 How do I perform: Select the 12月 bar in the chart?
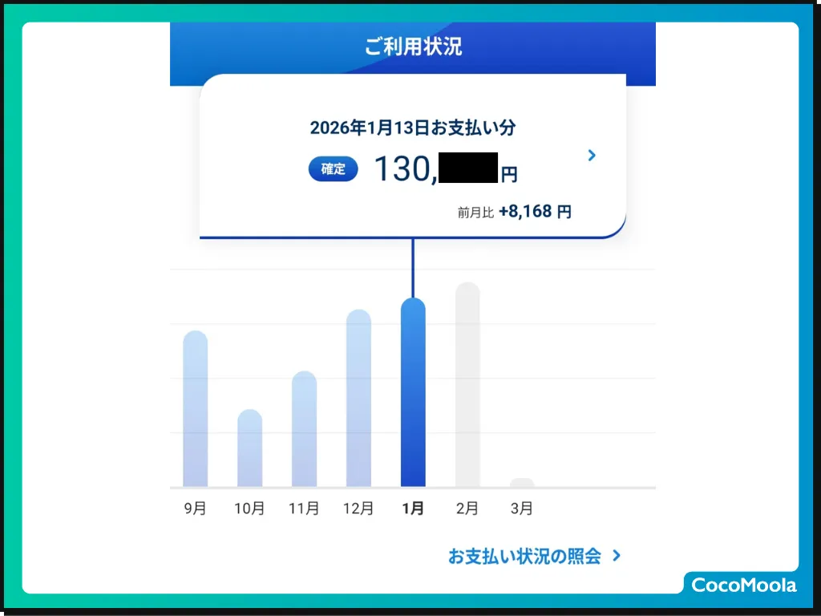click(x=358, y=399)
